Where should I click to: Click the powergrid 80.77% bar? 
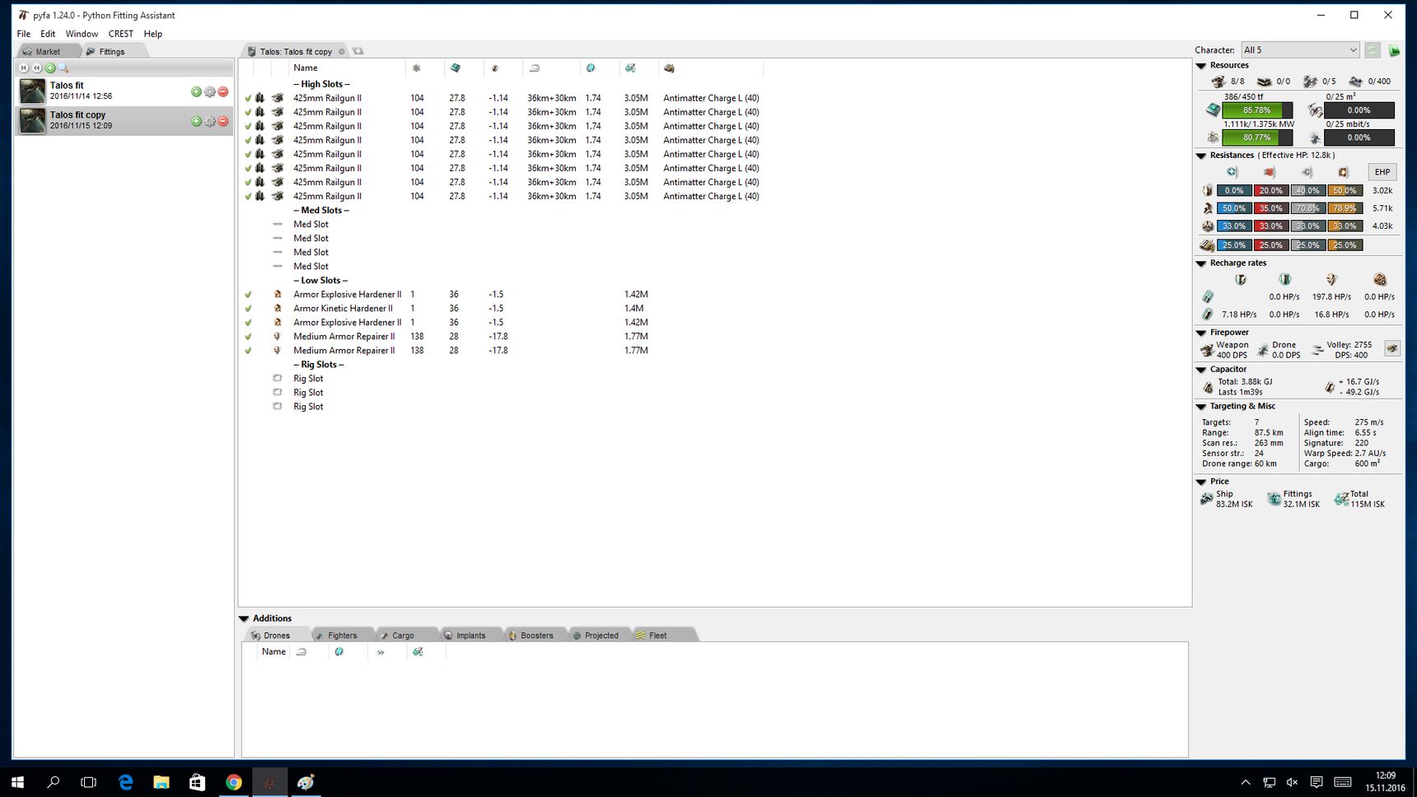coord(1257,137)
